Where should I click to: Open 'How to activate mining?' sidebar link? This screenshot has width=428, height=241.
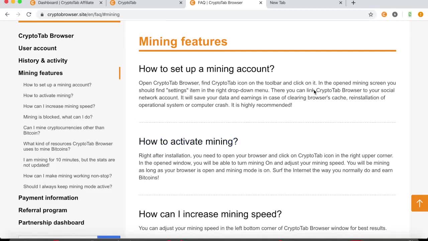pos(48,95)
